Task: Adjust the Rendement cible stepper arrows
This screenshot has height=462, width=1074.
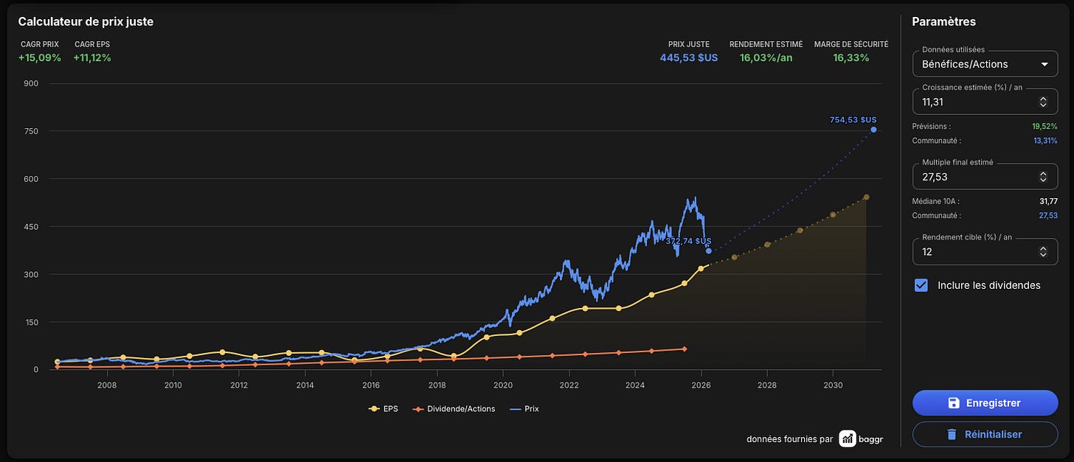Action: 1043,252
